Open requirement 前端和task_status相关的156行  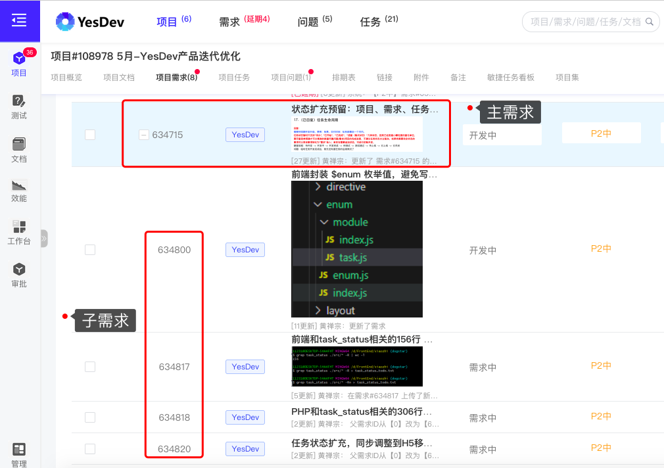click(x=362, y=339)
